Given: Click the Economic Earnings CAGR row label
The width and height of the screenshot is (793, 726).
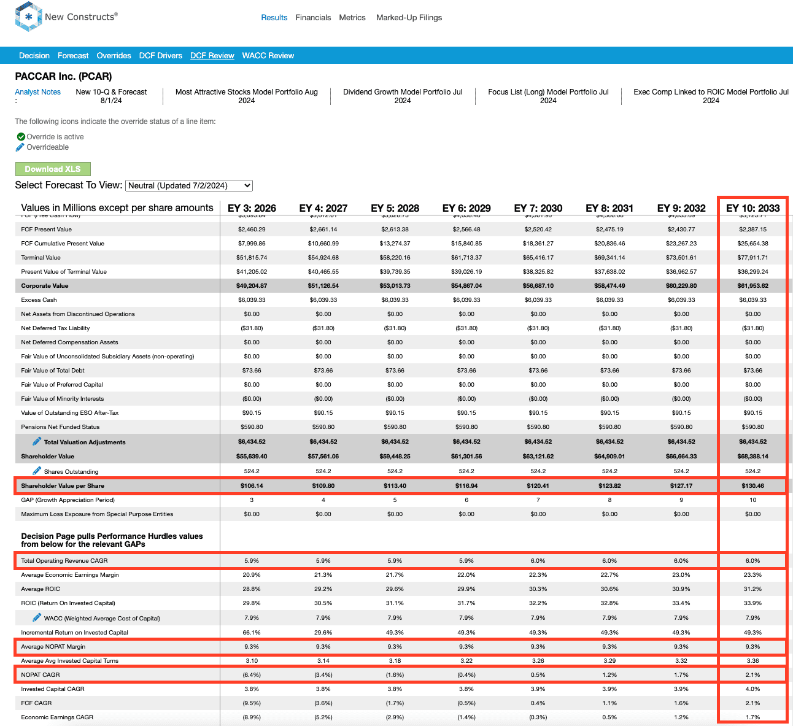Looking at the screenshot, I should tap(57, 717).
